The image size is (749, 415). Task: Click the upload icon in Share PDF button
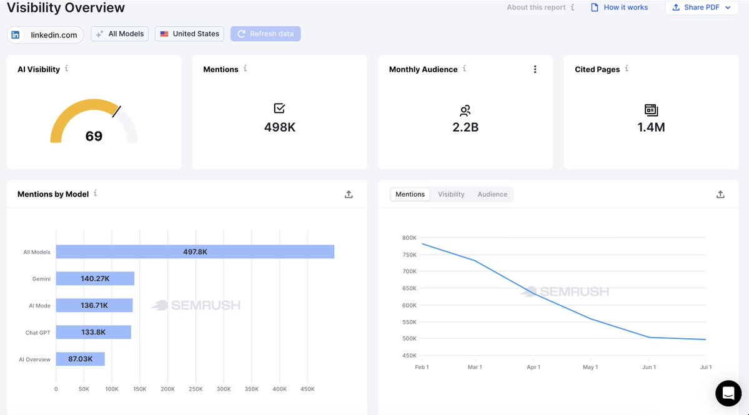(x=676, y=7)
